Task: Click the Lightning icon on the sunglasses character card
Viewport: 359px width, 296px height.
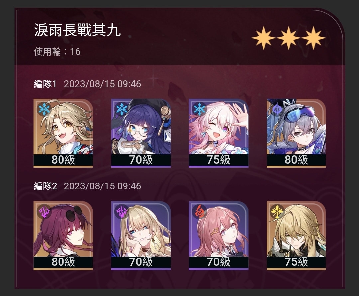Action: [x=44, y=211]
